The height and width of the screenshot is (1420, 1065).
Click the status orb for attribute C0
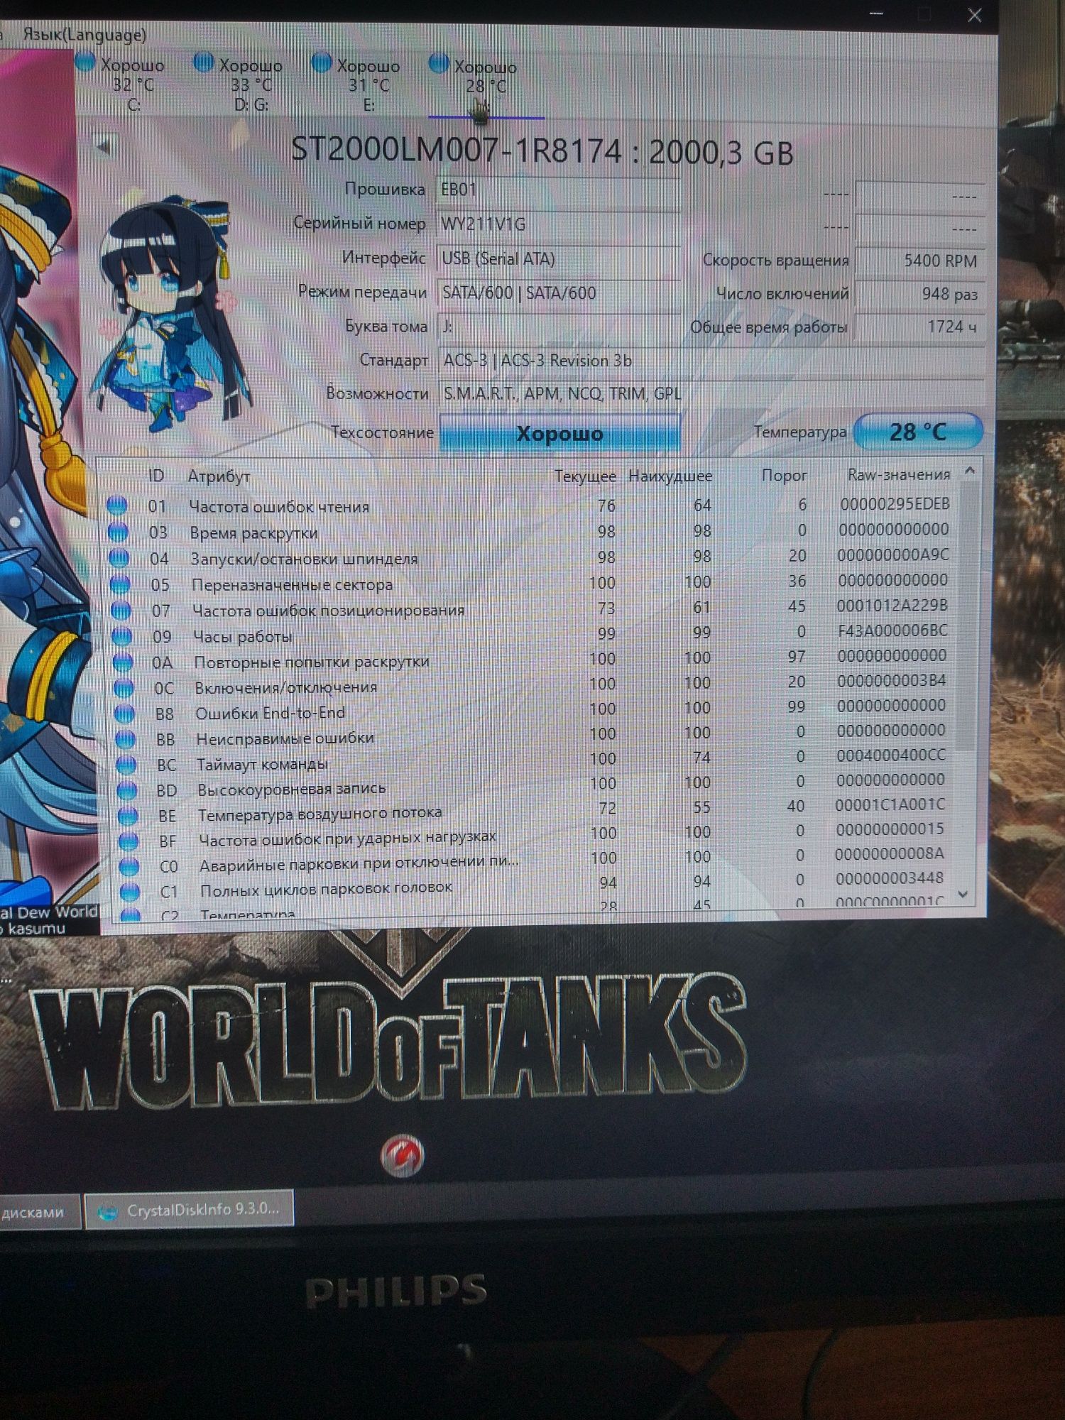pyautogui.click(x=130, y=868)
